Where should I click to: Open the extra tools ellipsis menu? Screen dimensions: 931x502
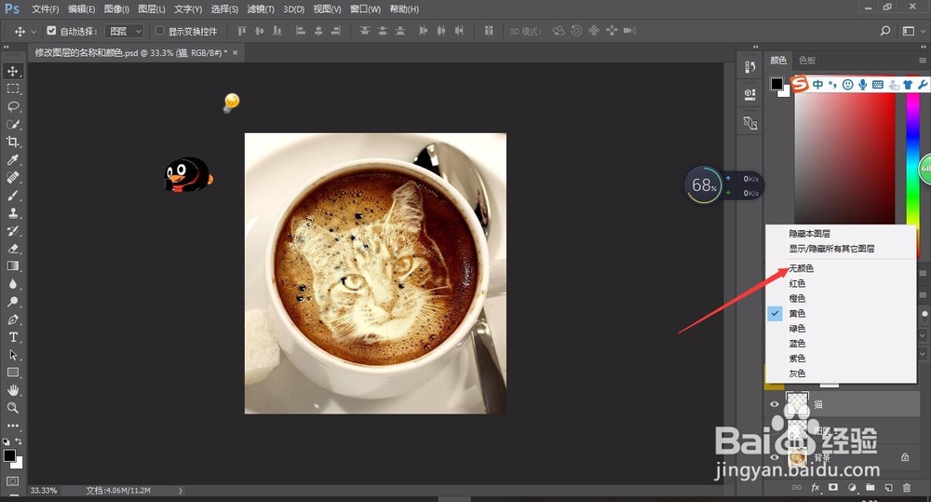point(12,426)
